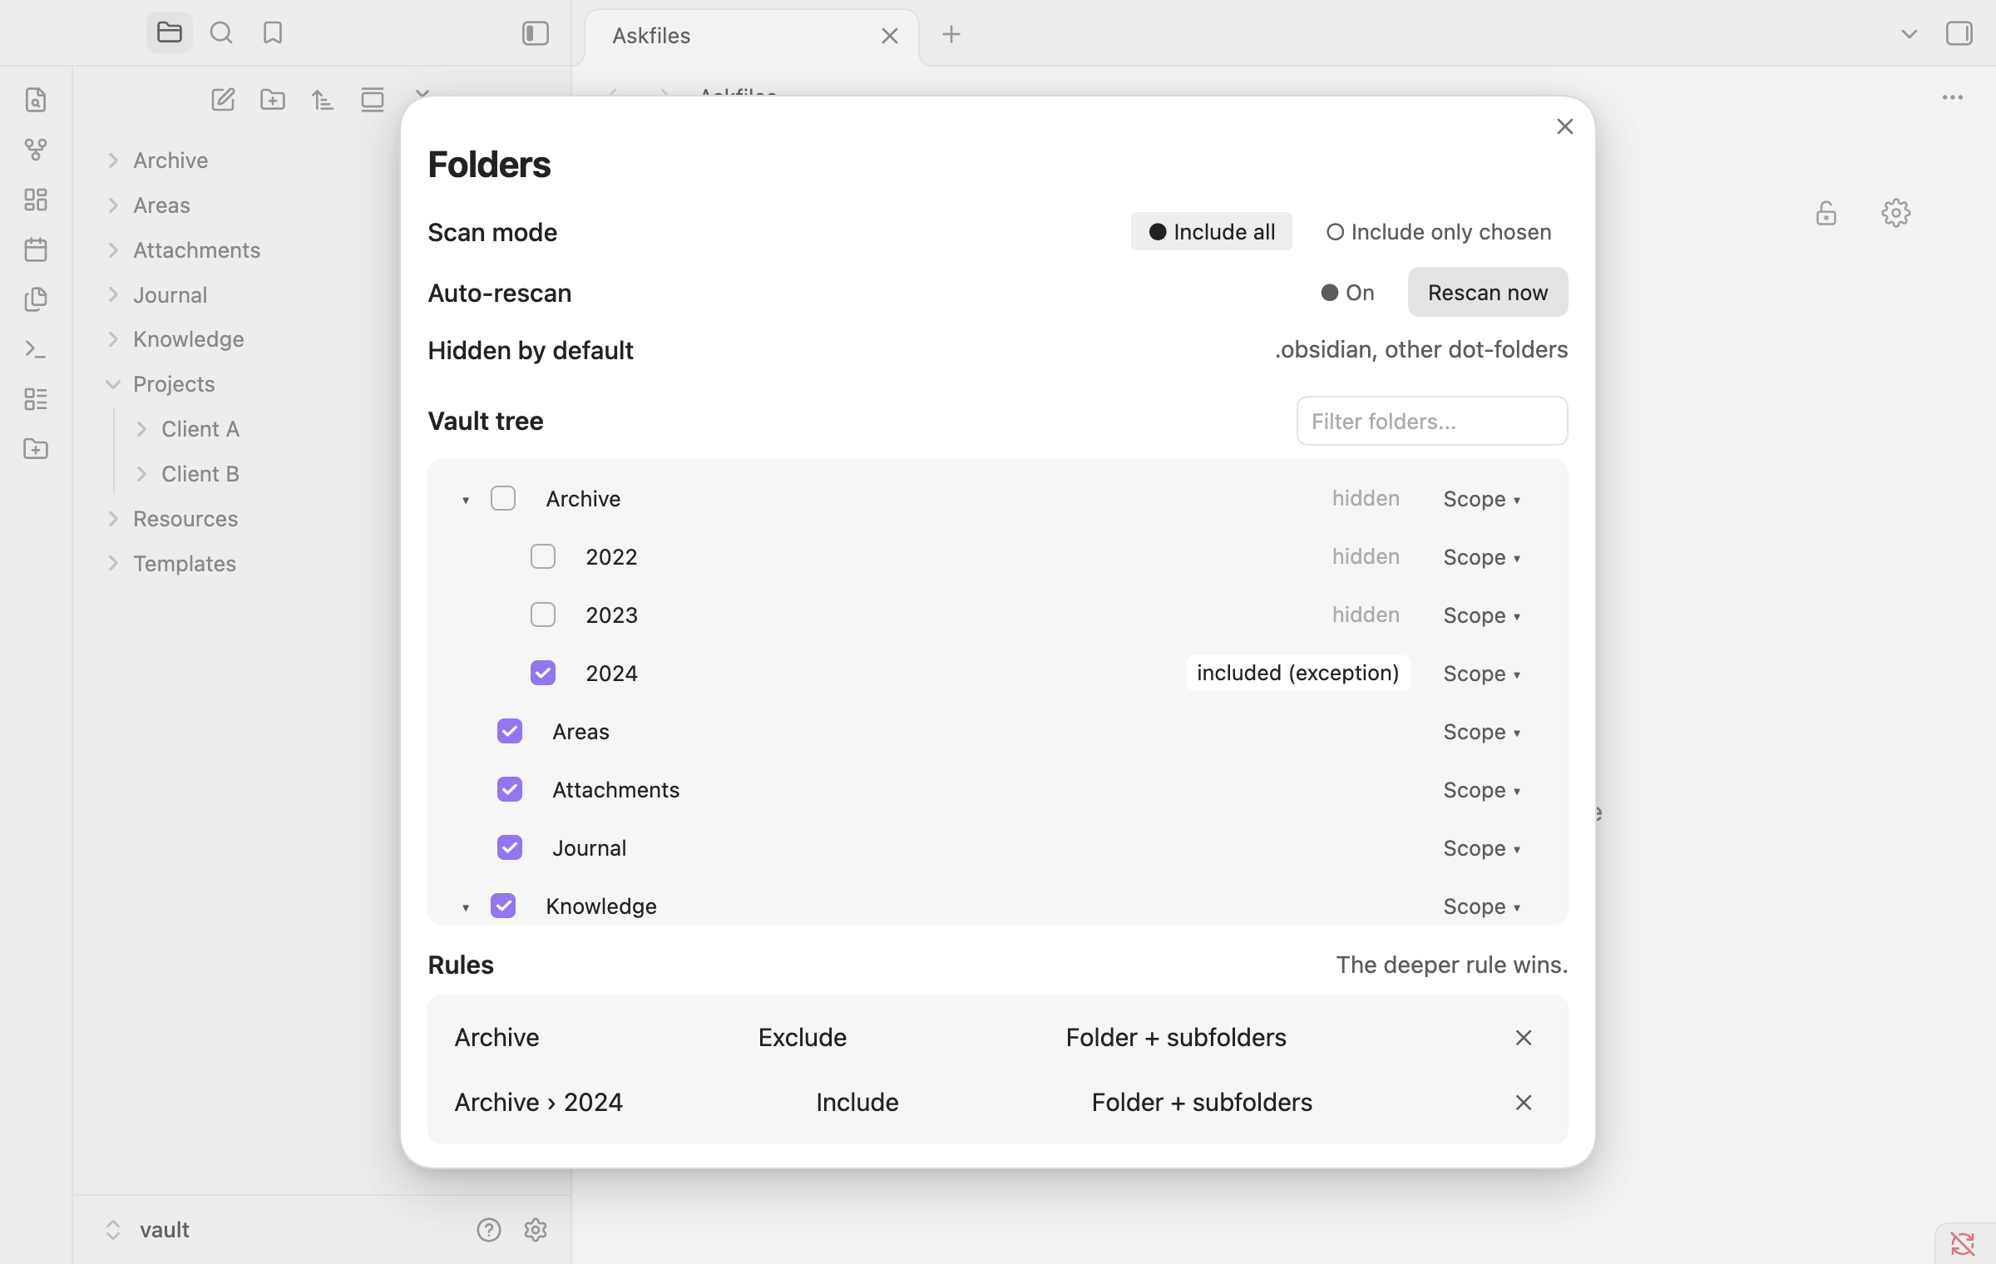The width and height of the screenshot is (1996, 1264).
Task: Select Include only chosen scan mode
Action: pos(1439,232)
